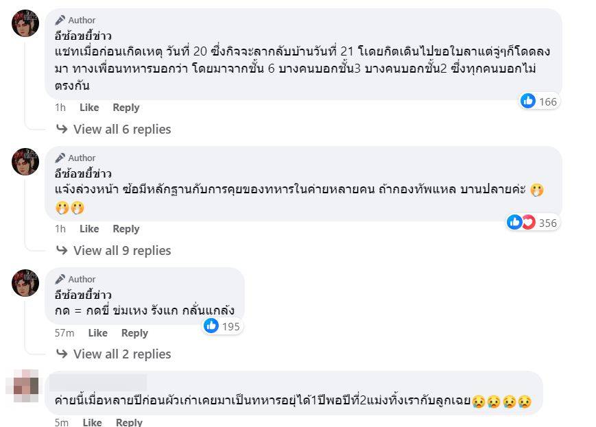Click the Author pen icon on third comment
This screenshot has height=427, width=596.
tap(62, 279)
